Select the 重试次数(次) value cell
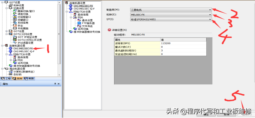Image resolution: width=255 pixels, height=118 pixels. tap(183, 47)
